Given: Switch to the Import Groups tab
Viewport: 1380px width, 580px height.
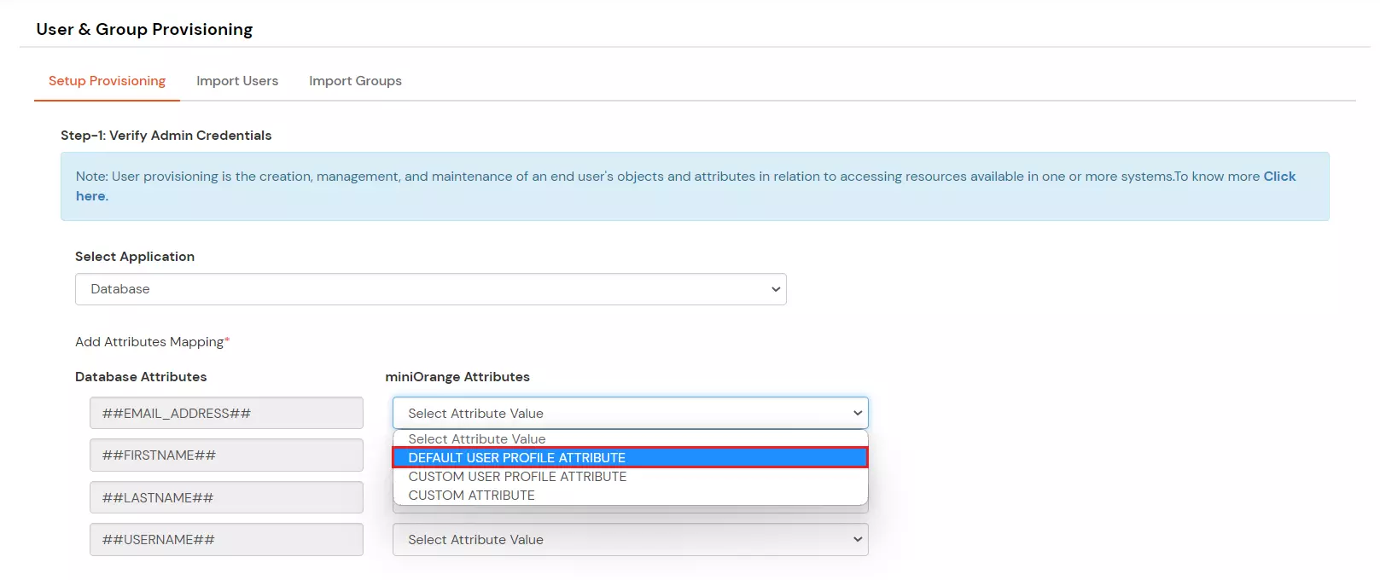Looking at the screenshot, I should (x=355, y=81).
